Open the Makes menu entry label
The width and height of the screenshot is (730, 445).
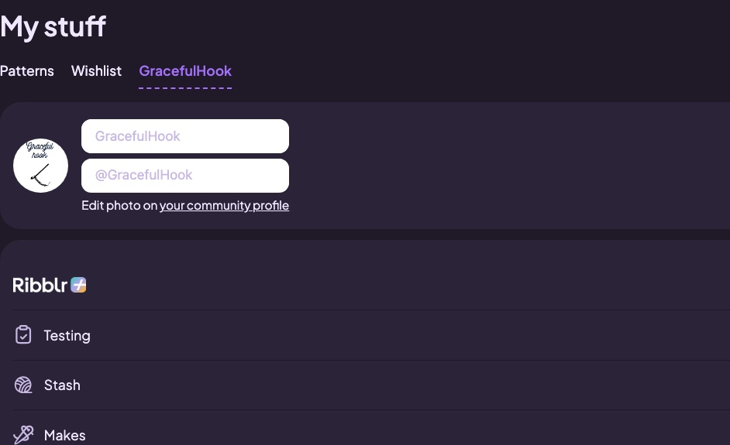click(x=65, y=435)
